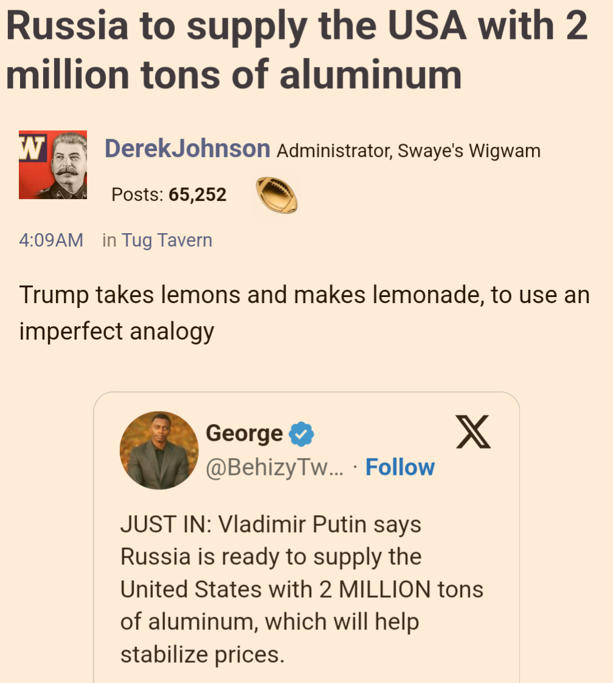
Task: Click DerekJohnson's Stalin avatar icon
Action: [53, 164]
